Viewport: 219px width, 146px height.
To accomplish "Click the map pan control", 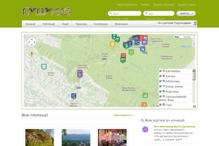I will [x=32, y=42].
